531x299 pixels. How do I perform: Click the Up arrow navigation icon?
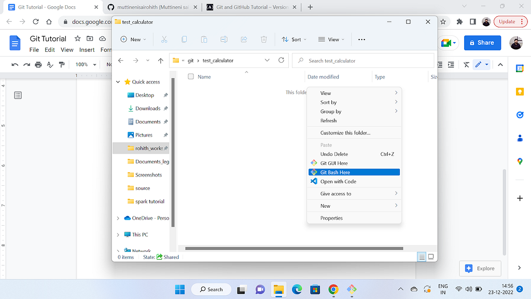tap(161, 61)
